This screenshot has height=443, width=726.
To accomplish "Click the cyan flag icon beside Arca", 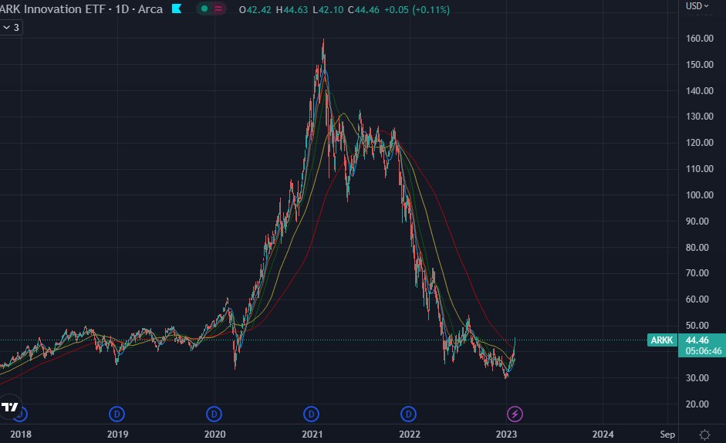I will [177, 8].
